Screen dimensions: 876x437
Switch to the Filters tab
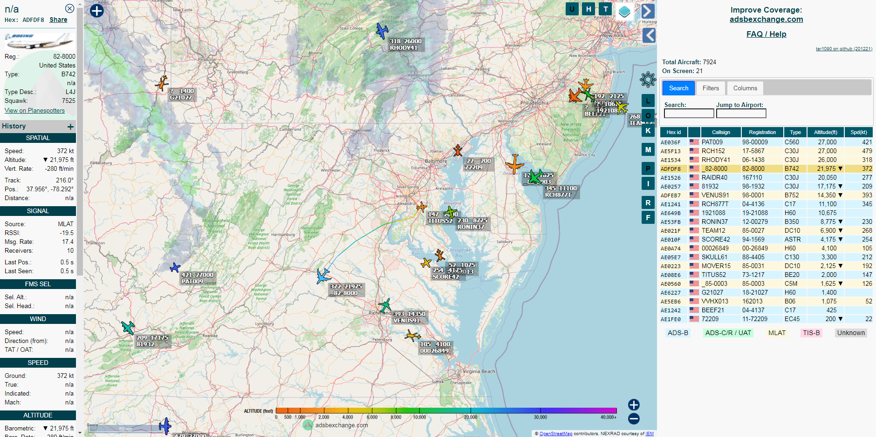click(x=711, y=88)
